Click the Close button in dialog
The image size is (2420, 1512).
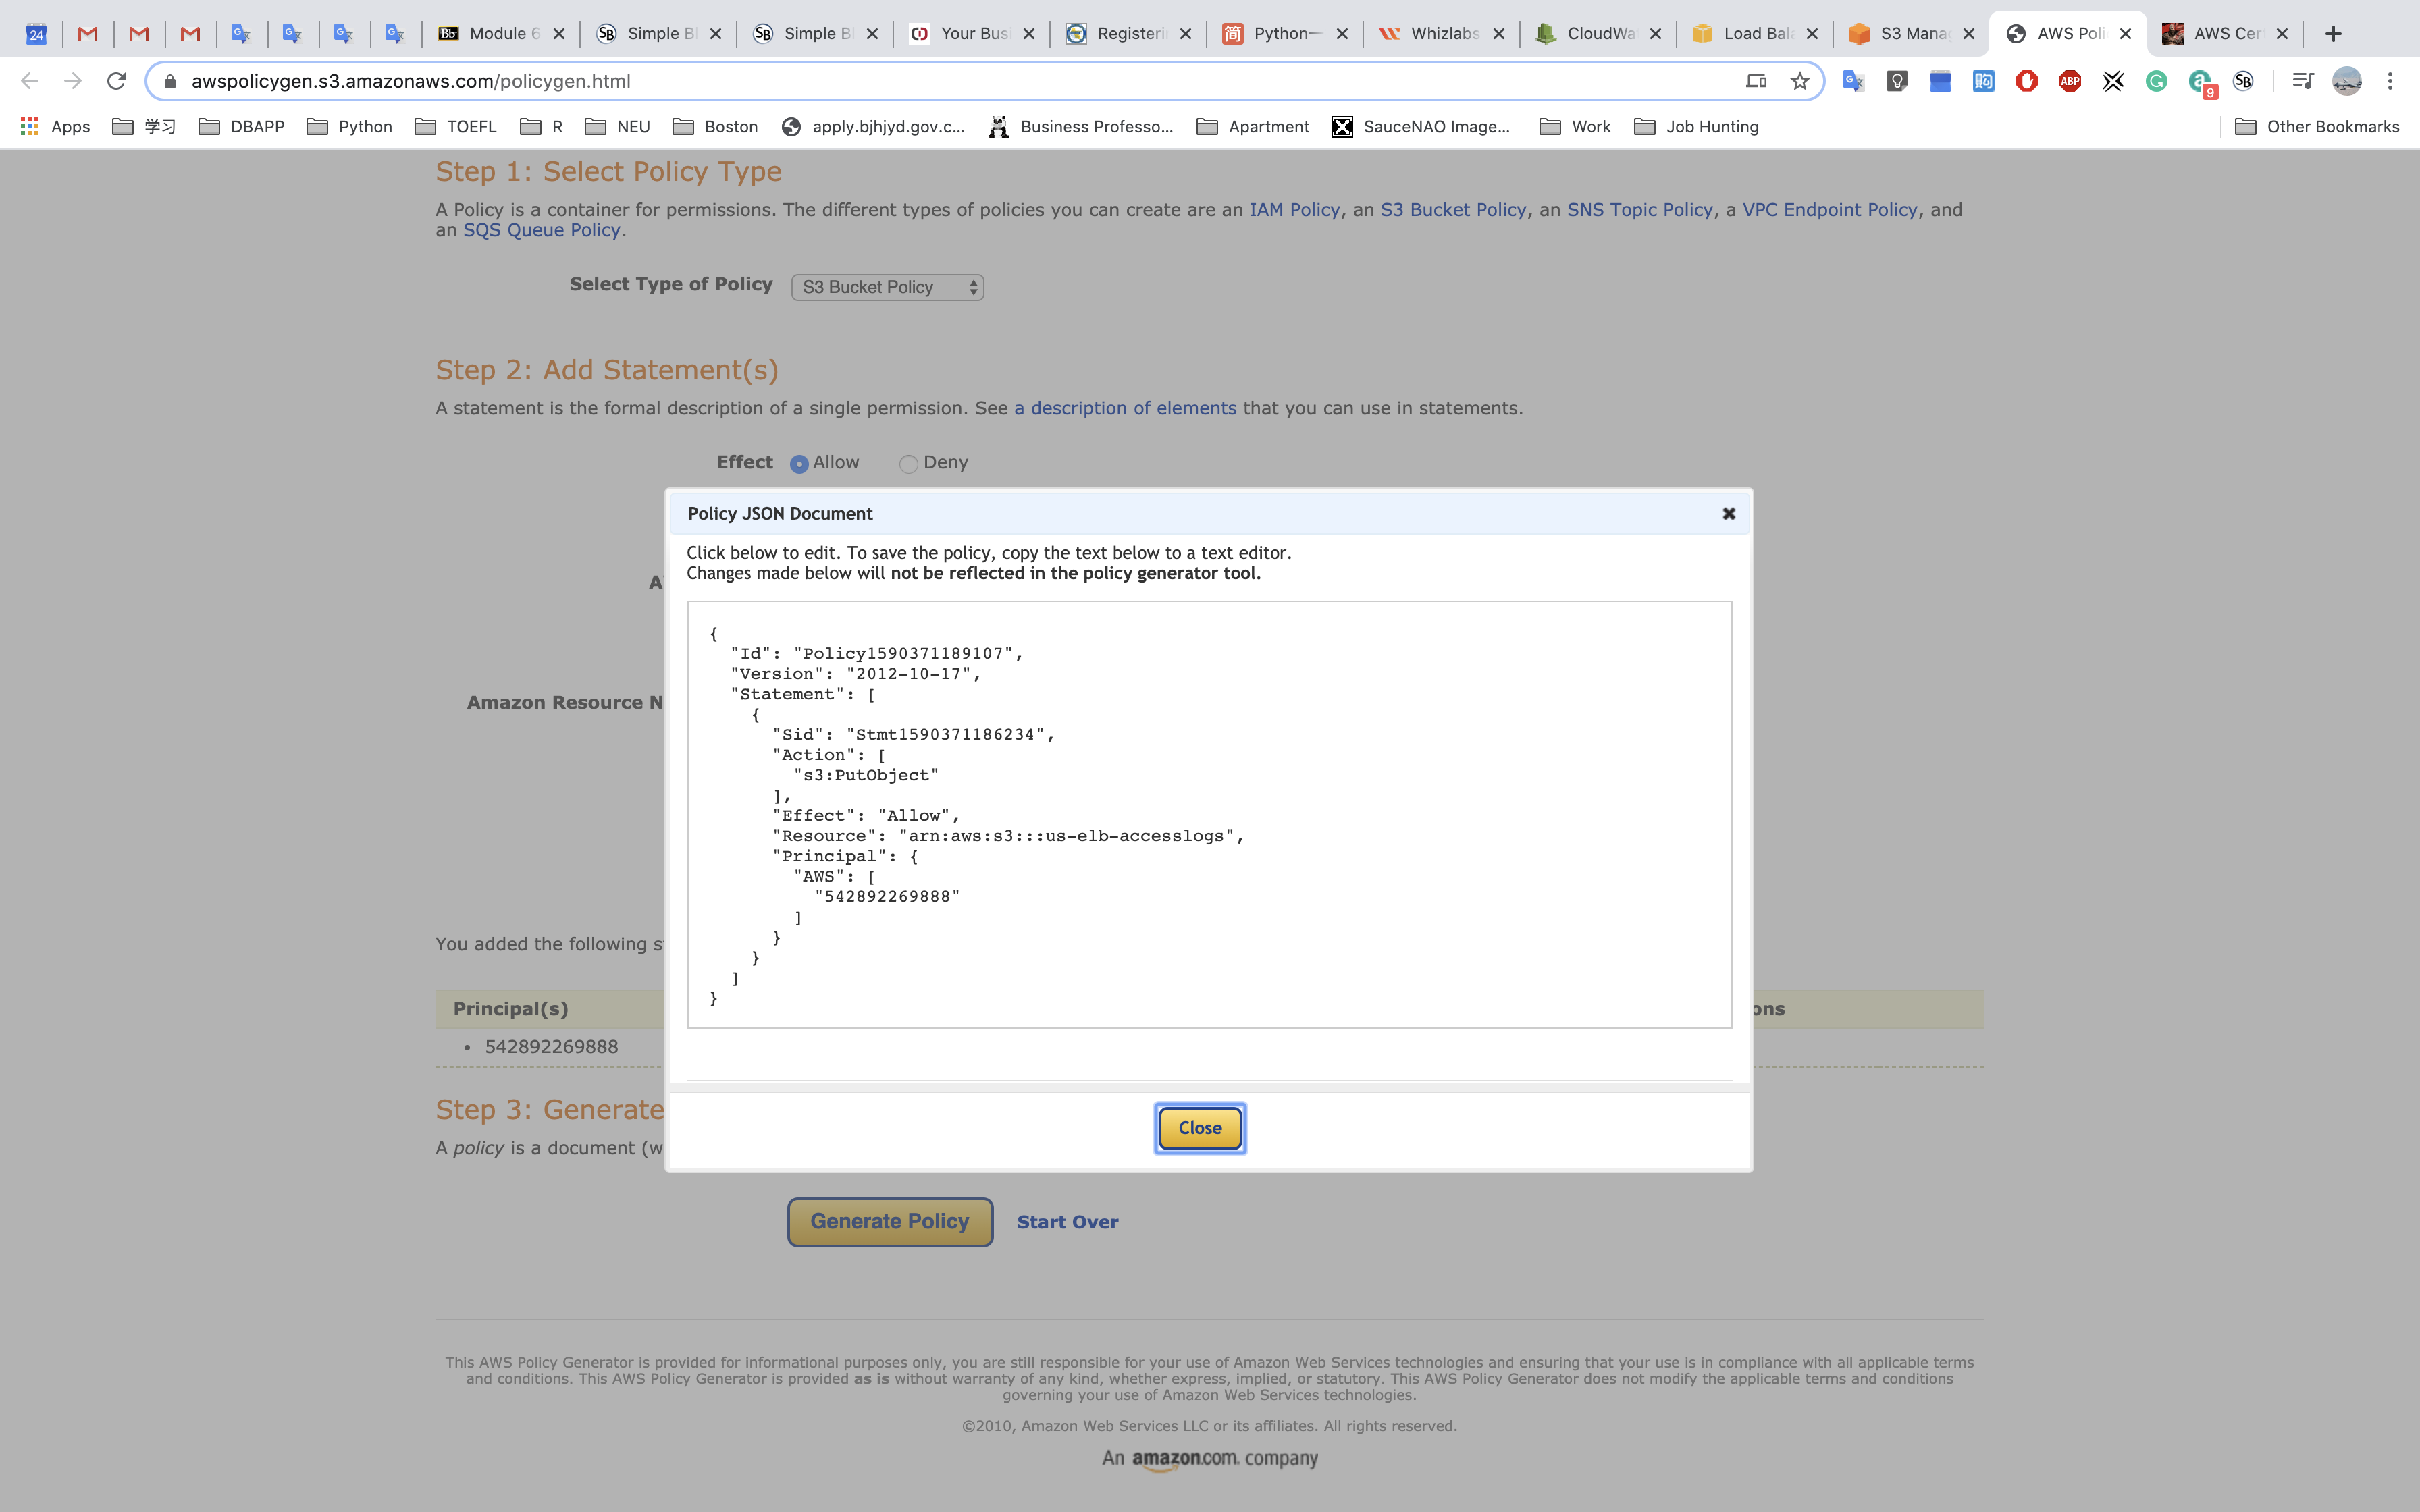pyautogui.click(x=1199, y=1128)
